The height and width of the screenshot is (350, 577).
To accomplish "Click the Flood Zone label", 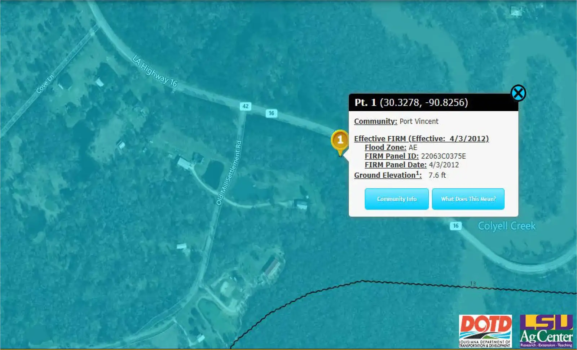I will 385,147.
